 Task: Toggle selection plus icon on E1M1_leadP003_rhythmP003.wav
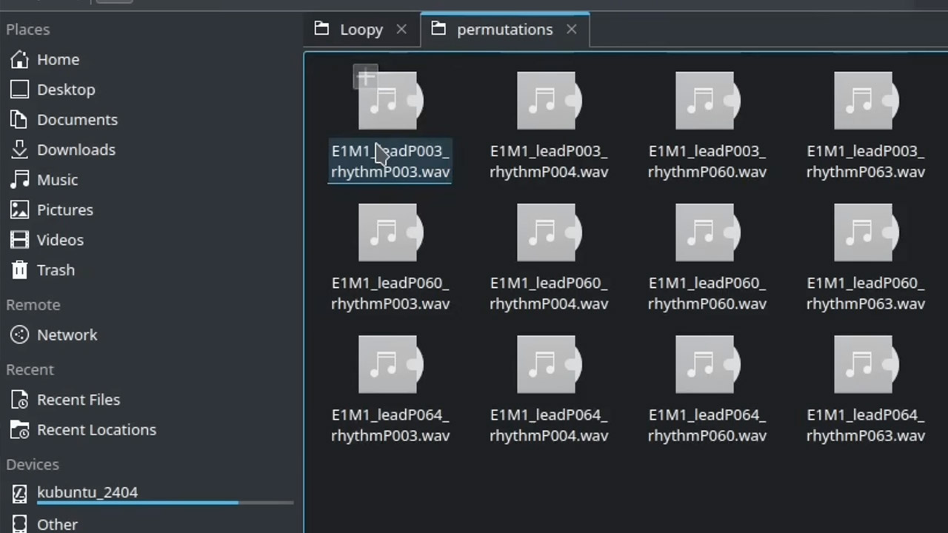[x=366, y=77]
